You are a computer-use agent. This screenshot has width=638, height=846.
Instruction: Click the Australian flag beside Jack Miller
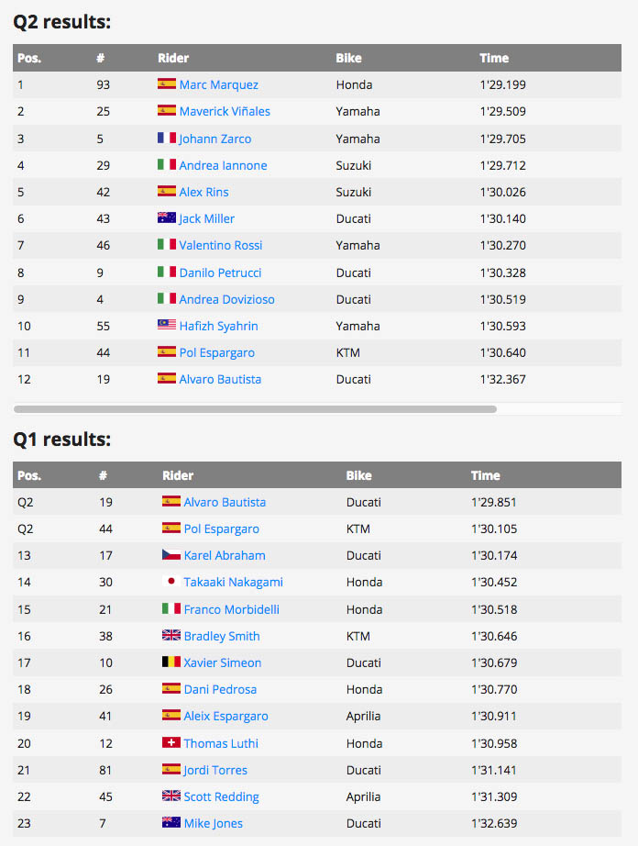tap(167, 218)
